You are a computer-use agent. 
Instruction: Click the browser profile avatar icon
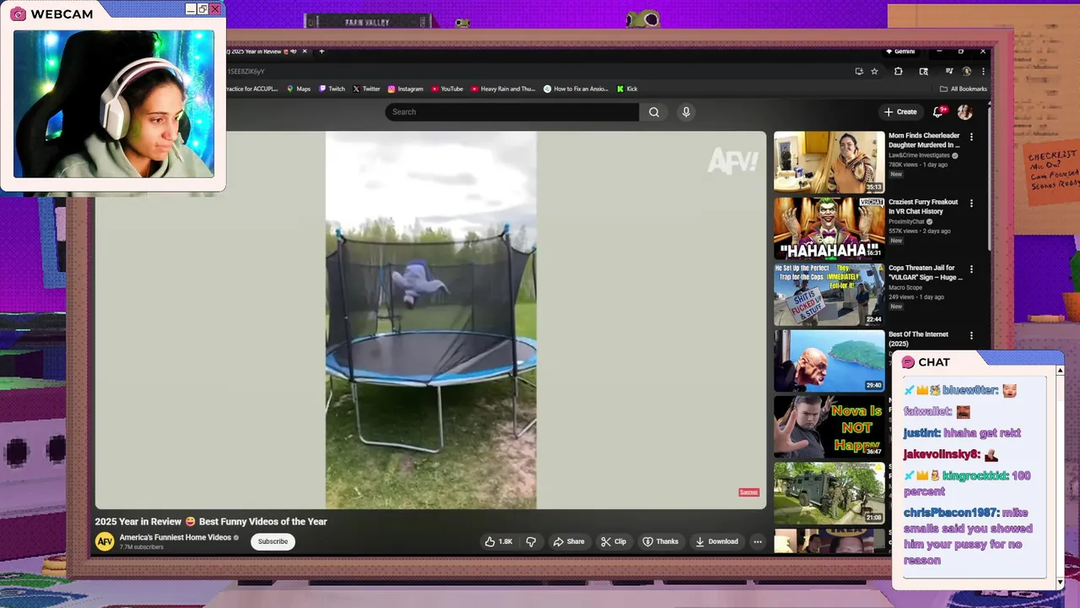pos(967,72)
